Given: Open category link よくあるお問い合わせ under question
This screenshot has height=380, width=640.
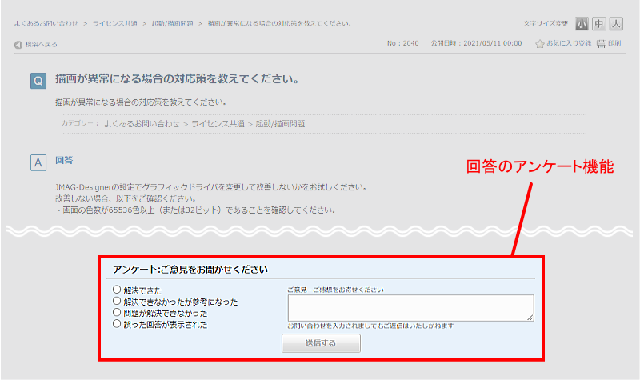Looking at the screenshot, I should 142,124.
